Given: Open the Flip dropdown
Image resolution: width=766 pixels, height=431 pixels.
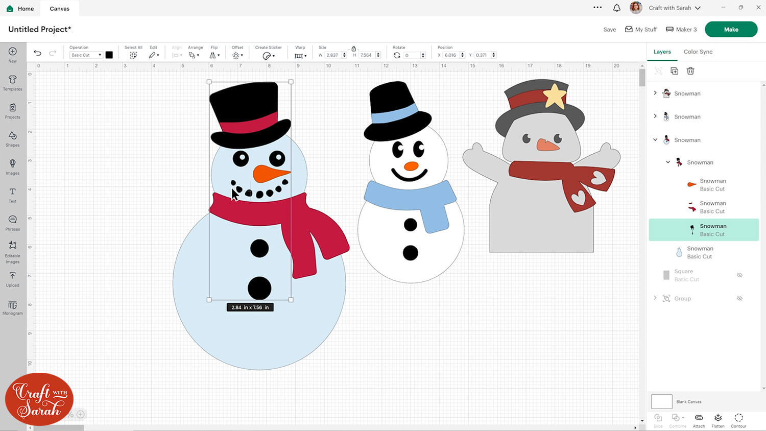Looking at the screenshot, I should (214, 55).
